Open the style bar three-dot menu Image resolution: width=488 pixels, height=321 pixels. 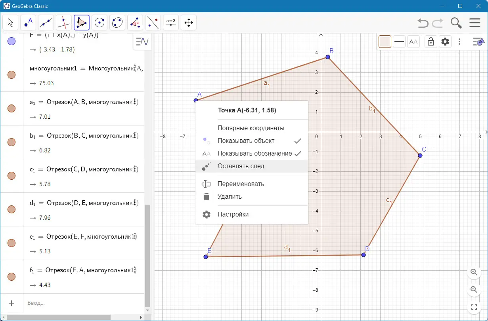click(459, 42)
